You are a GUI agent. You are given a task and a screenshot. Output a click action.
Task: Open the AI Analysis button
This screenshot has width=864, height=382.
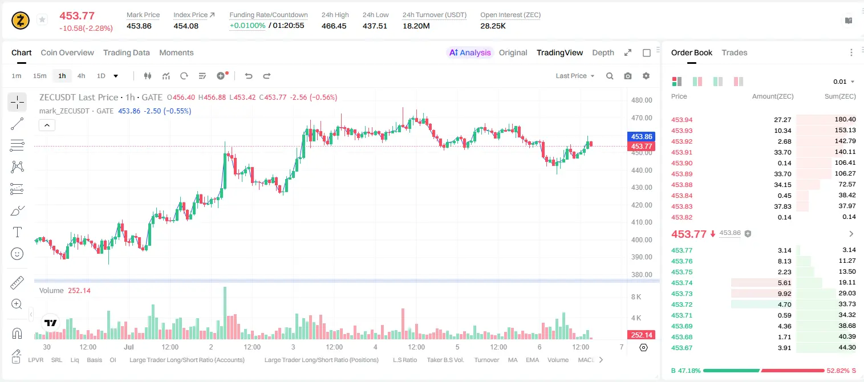469,52
